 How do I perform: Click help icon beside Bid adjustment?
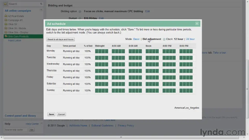[x=164, y=39]
